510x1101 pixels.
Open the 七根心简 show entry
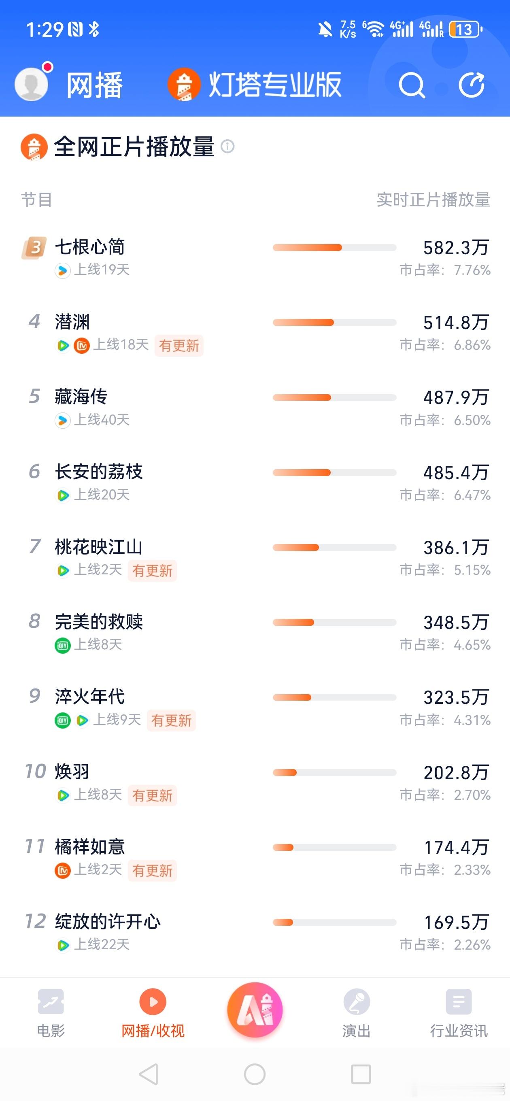255,258
